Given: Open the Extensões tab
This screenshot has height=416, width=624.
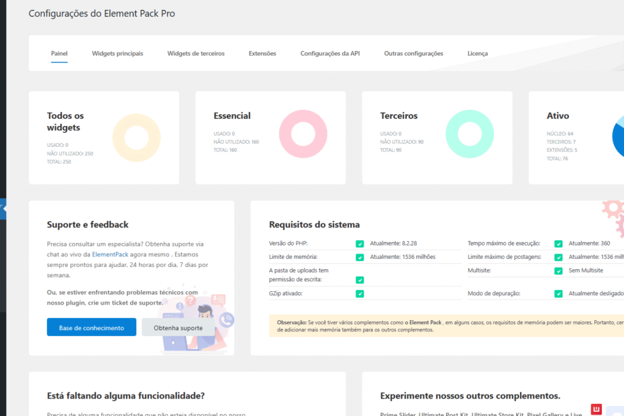Looking at the screenshot, I should click(262, 53).
